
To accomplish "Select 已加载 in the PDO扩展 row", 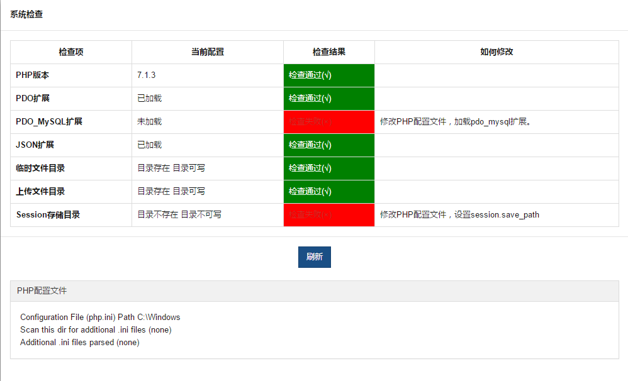I will pos(149,99).
